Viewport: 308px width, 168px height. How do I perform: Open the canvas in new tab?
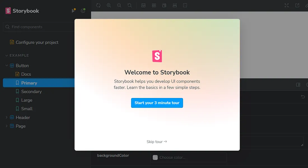pos(297,5)
